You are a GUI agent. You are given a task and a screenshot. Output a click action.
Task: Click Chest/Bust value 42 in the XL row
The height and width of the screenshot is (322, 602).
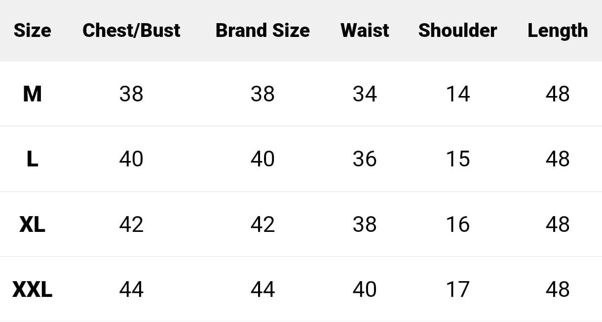coord(131,225)
